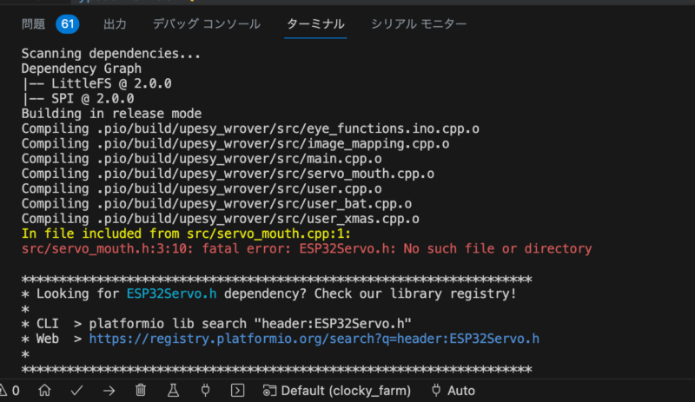695x402 pixels.
Task: Open the registry.platformio.org search link
Action: [314, 339]
